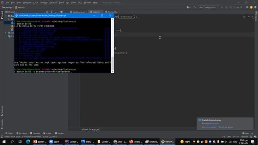258x145 pixels.
Task: Click the Windows Start button
Action: coord(4,141)
